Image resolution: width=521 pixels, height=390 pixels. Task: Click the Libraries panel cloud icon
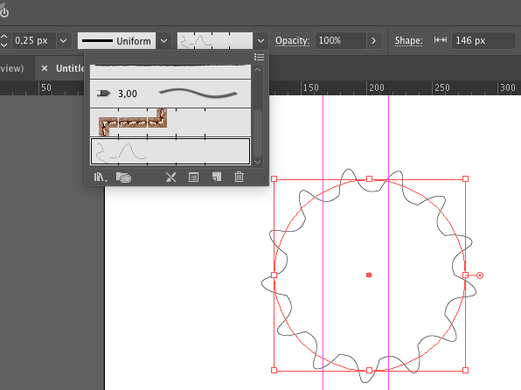pyautogui.click(x=123, y=178)
